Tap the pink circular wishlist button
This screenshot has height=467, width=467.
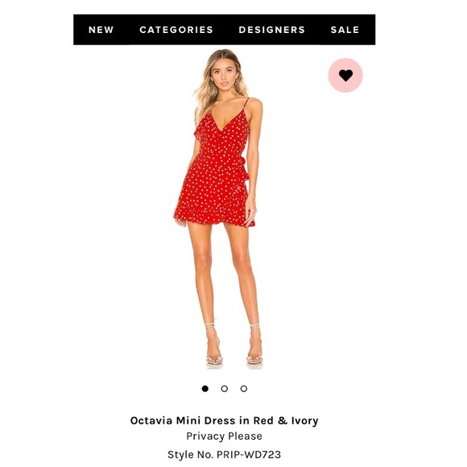(x=345, y=76)
